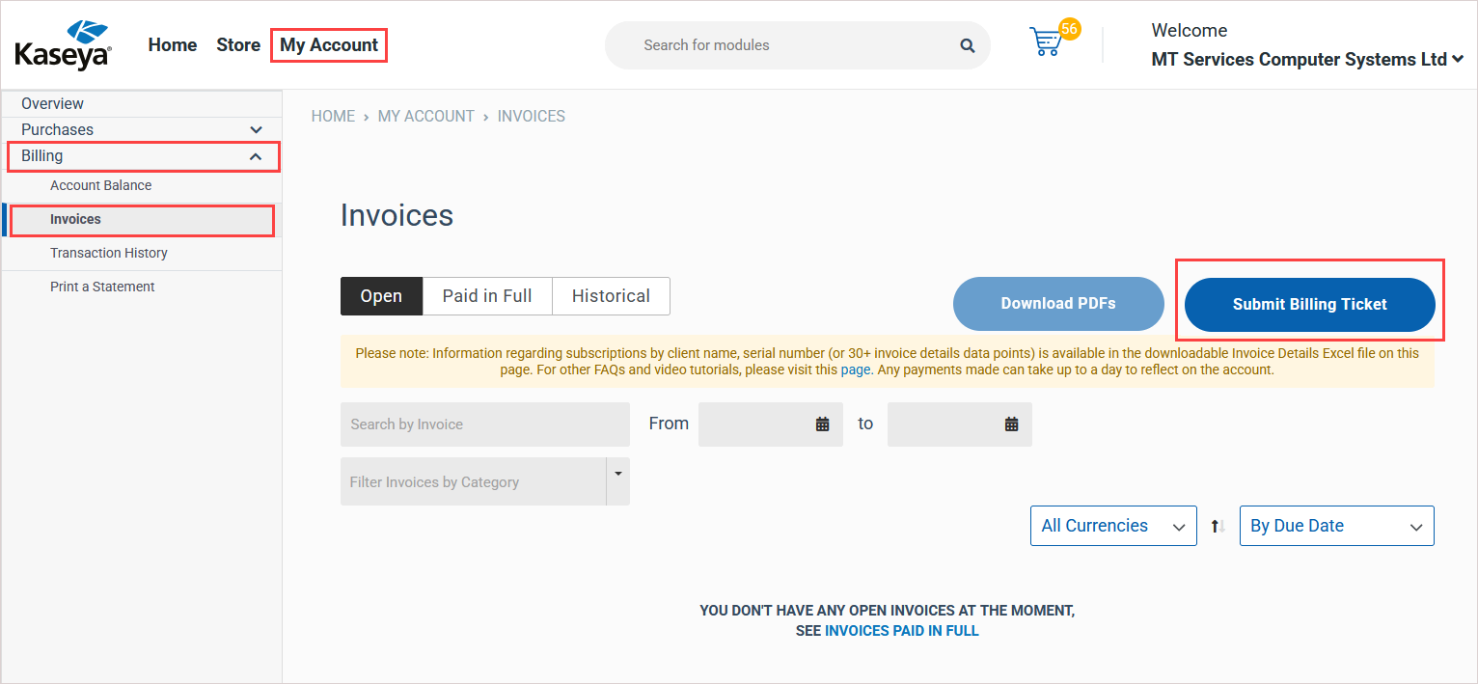Click the Billing label in the sidebar
The height and width of the screenshot is (684, 1478).
click(42, 156)
